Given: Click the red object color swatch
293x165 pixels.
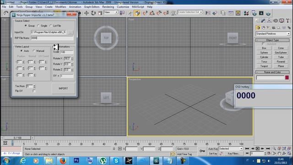Looking at the screenshot, I should click(x=287, y=77).
